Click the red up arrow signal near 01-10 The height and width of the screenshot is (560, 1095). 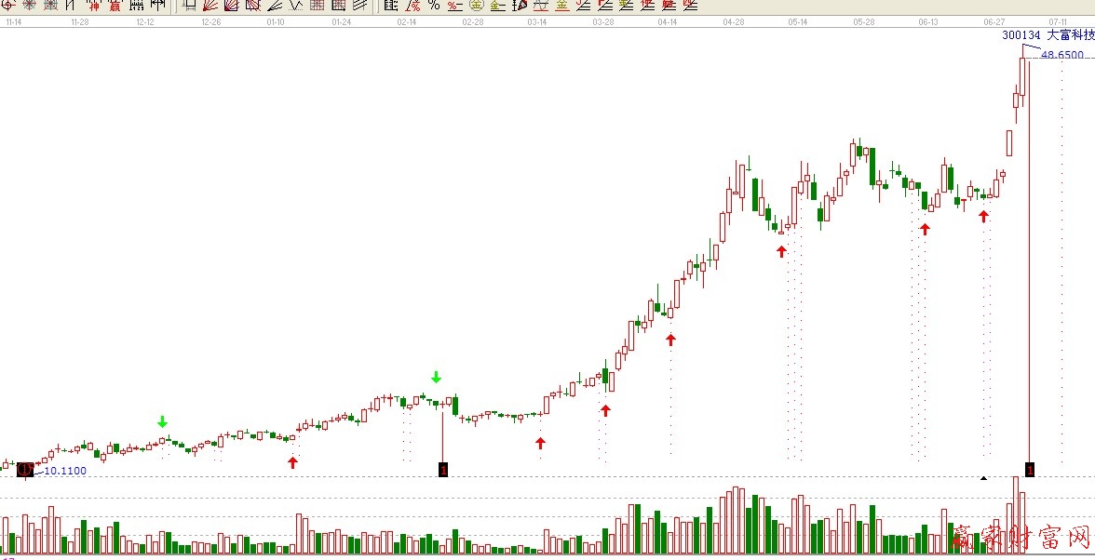(x=292, y=462)
